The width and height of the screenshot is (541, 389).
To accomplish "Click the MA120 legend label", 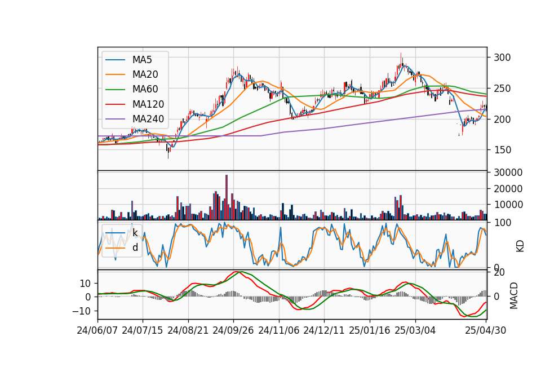I will (148, 104).
